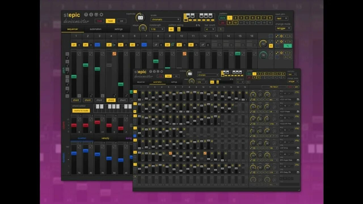Open settings tab in back window
The width and height of the screenshot is (363, 204).
[119, 29]
